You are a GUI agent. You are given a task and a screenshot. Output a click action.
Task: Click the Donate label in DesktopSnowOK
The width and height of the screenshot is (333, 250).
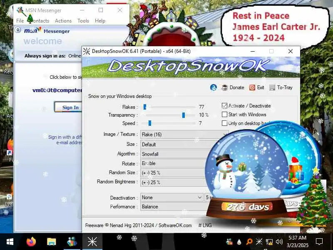237,87
